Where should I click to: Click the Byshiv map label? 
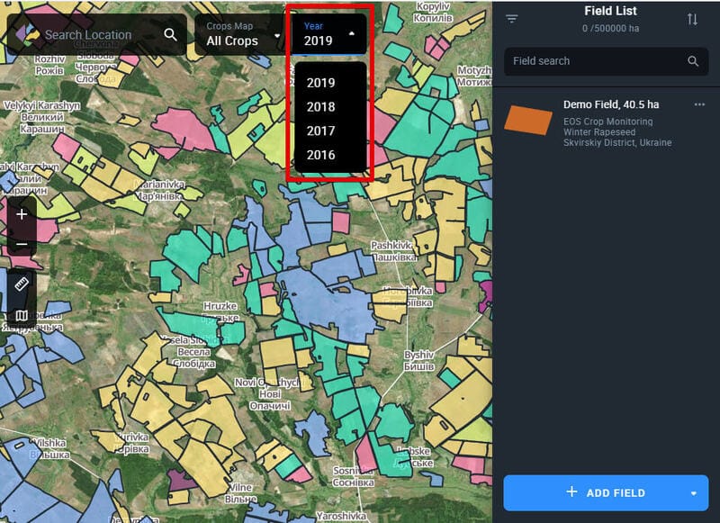tap(419, 361)
